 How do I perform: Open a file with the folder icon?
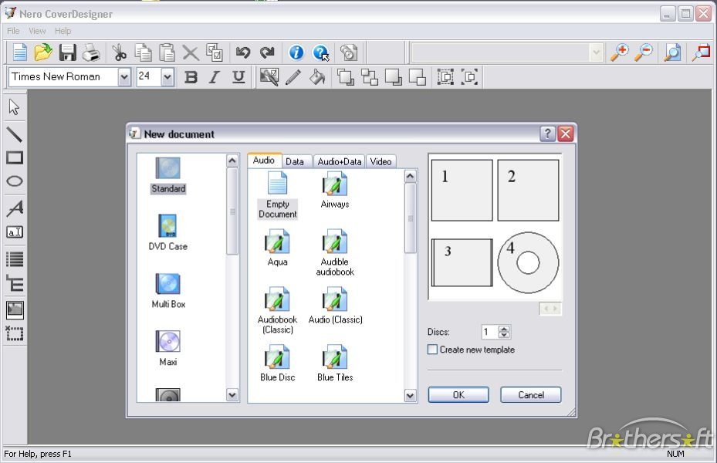tap(43, 52)
